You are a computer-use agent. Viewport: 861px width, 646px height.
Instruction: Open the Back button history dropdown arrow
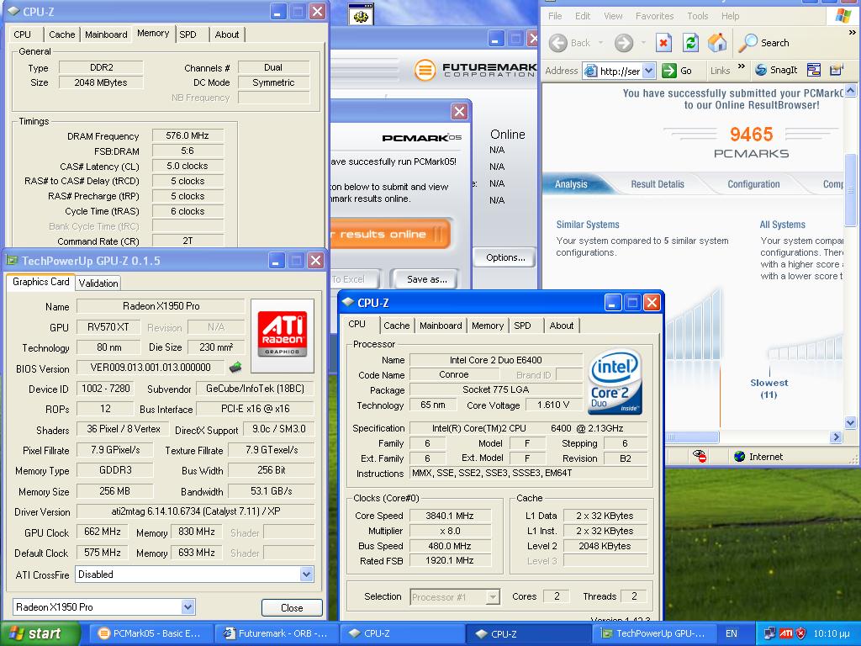pyautogui.click(x=600, y=43)
